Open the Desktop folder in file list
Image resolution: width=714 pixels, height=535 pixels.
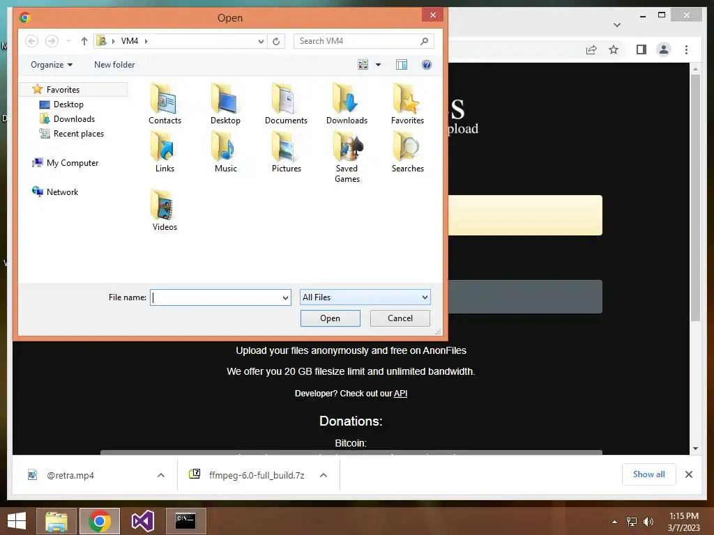click(x=225, y=104)
